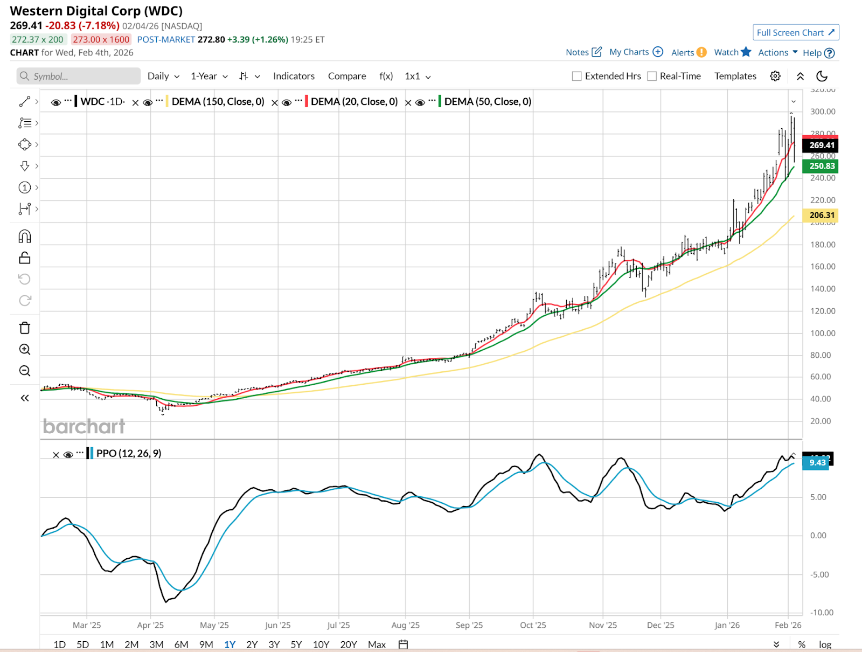Click the magnet snap tool icon

tap(25, 237)
